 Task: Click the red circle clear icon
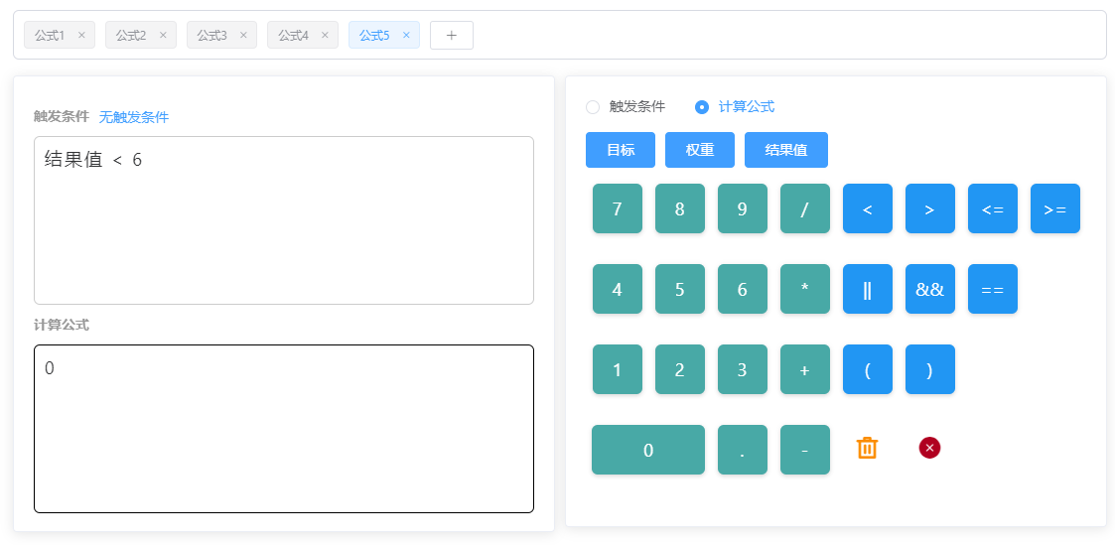[929, 449]
